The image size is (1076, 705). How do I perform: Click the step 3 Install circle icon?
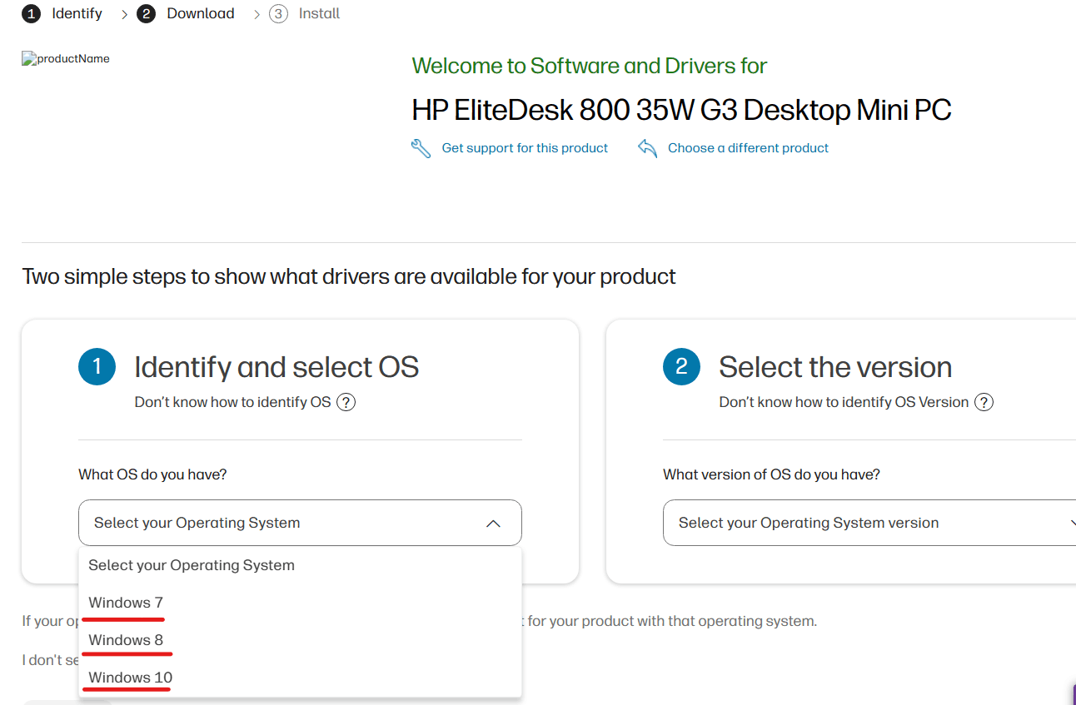click(x=277, y=13)
